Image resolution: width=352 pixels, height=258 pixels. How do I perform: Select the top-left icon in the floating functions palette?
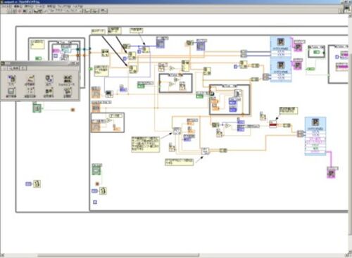click(x=12, y=79)
